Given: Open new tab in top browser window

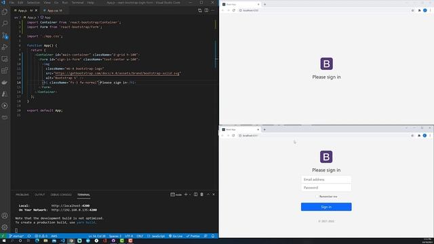Looking at the screenshot, I should 264,5.
